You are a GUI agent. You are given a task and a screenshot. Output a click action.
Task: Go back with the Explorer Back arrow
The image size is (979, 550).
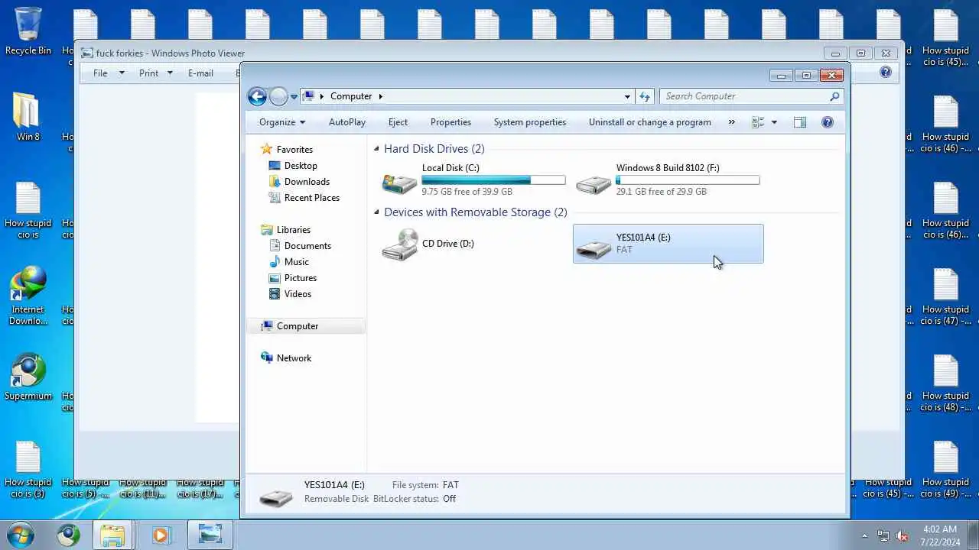click(x=257, y=96)
